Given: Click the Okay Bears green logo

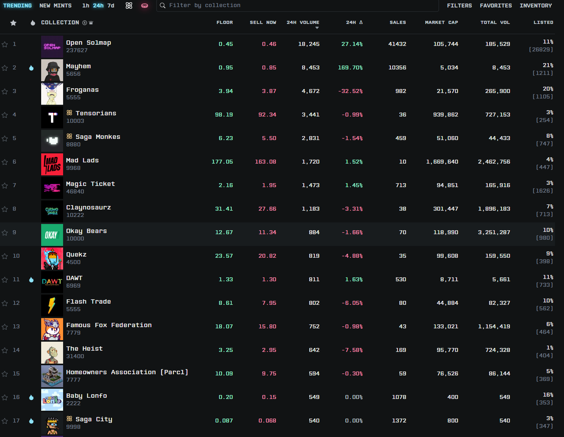Looking at the screenshot, I should pyautogui.click(x=52, y=235).
